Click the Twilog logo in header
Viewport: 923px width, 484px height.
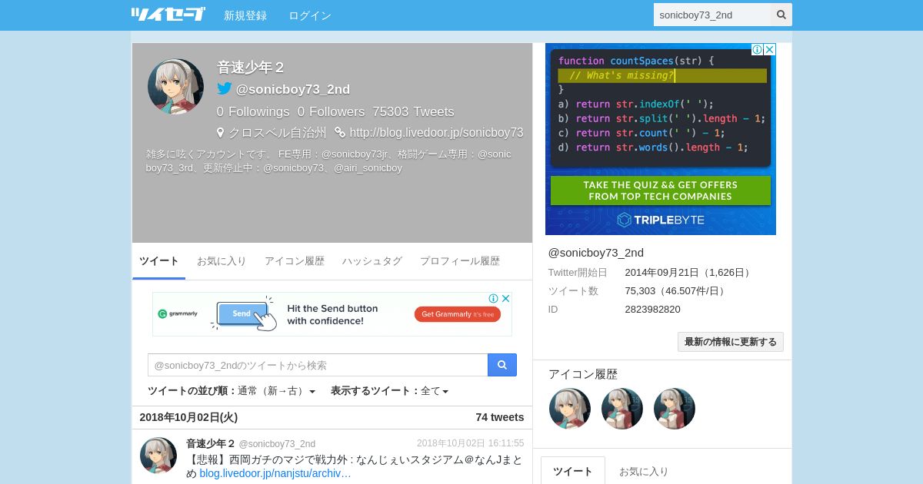click(x=168, y=15)
